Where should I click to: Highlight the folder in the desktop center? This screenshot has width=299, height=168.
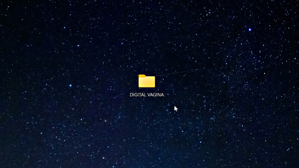tap(147, 81)
